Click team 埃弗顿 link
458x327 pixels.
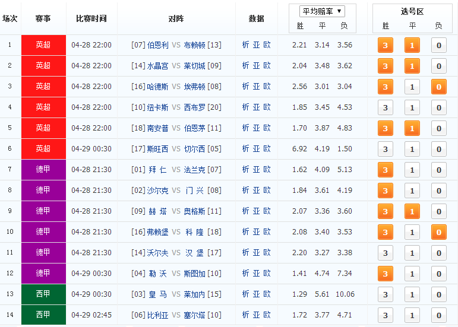click(x=194, y=87)
